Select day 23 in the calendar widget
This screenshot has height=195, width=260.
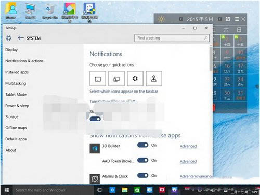[x=227, y=82]
